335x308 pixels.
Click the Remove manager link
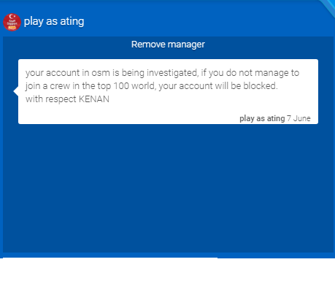pos(168,45)
